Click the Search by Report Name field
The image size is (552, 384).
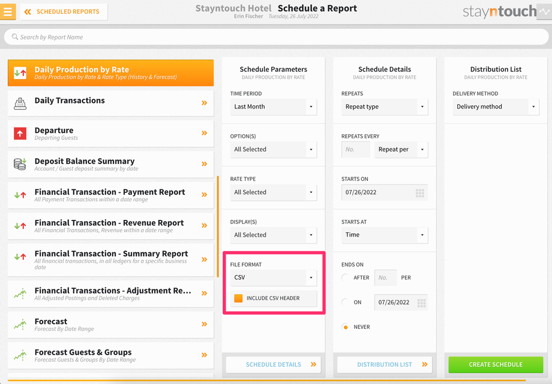pos(276,37)
